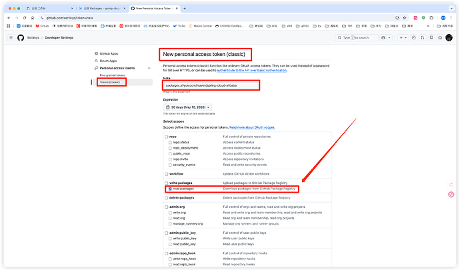The width and height of the screenshot is (460, 270).
Task: Switch to the first browser tab
Action: [x=49, y=9]
